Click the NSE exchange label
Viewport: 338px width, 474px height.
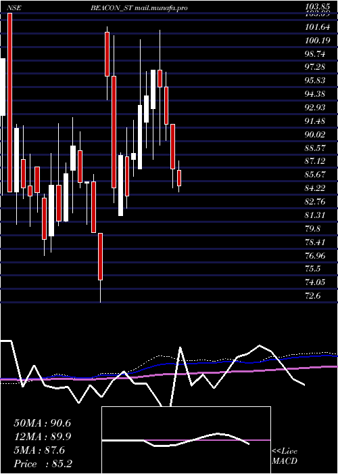(14, 8)
